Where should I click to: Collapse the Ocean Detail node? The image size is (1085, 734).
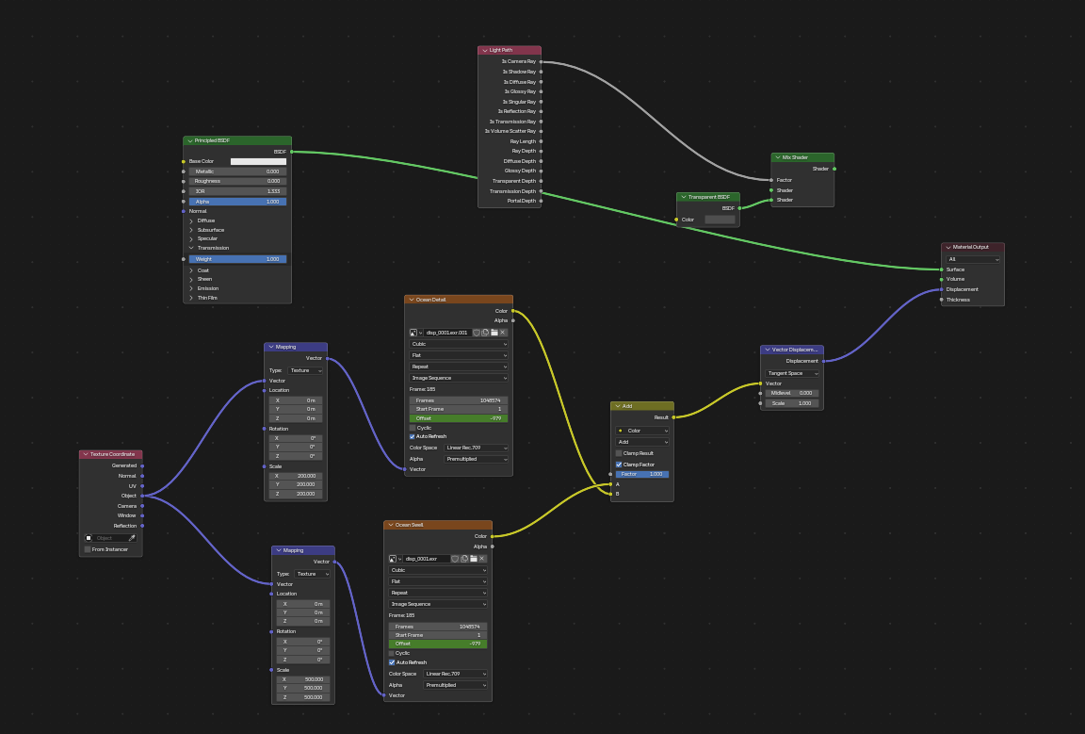[x=411, y=300]
